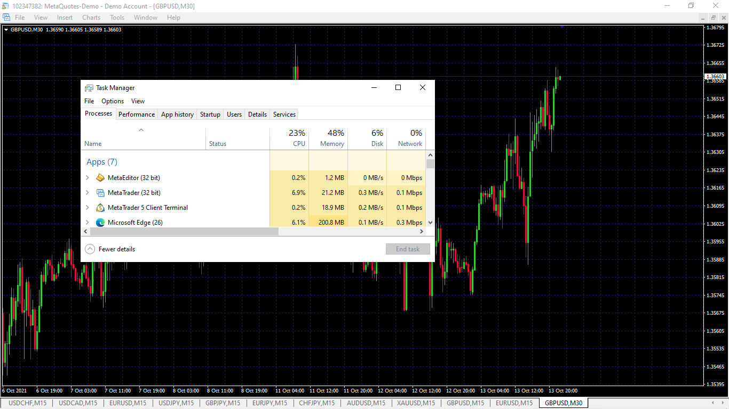Image resolution: width=729 pixels, height=409 pixels.
Task: Click the left arrow of chart tabs scroller
Action: (713, 403)
